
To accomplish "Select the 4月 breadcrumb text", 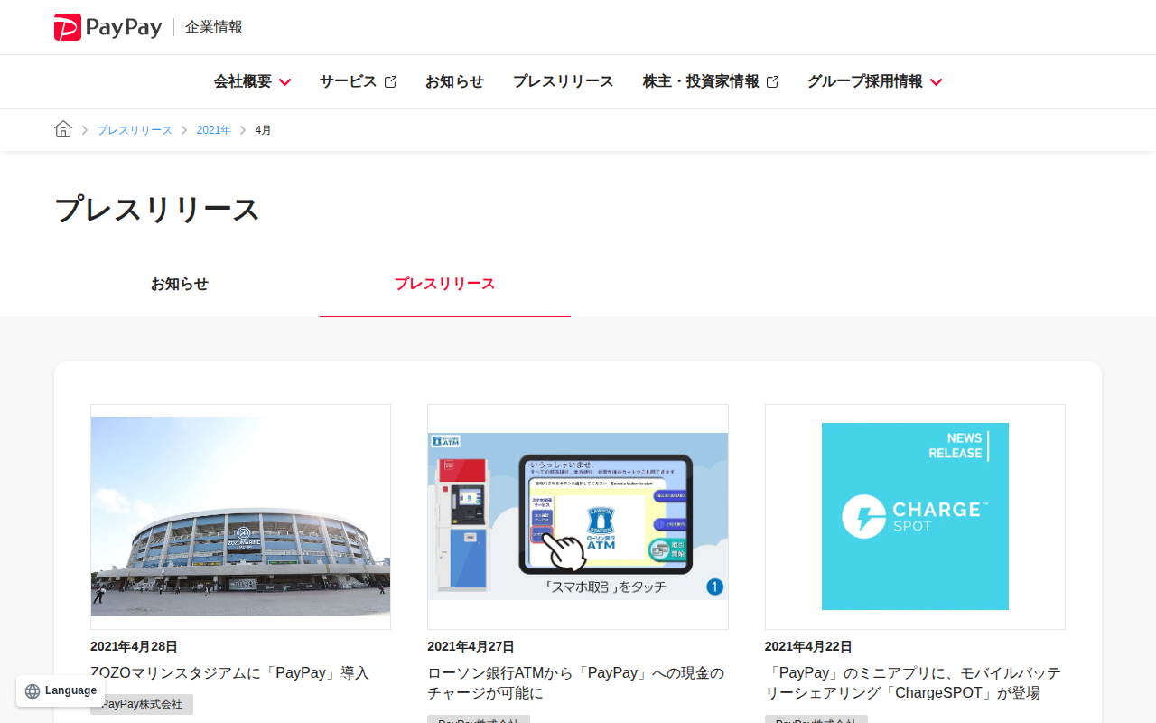I will point(263,130).
